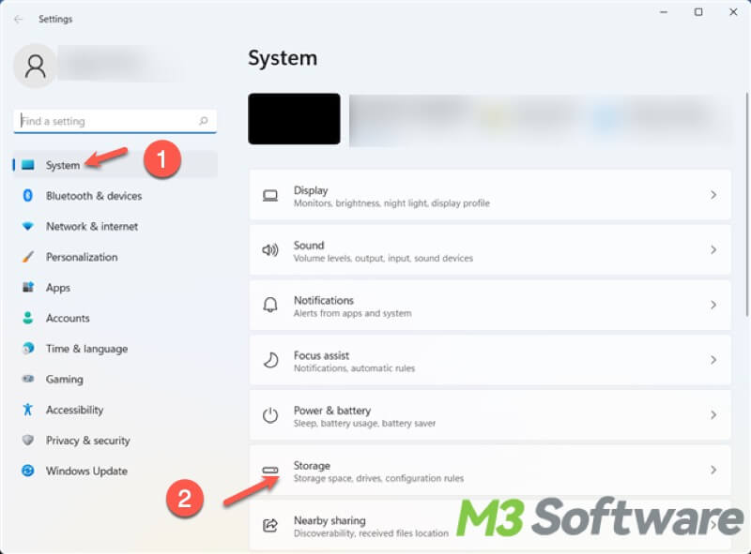751x554 pixels.
Task: Click the "Alerts from apps and system" text
Action: pos(353,313)
